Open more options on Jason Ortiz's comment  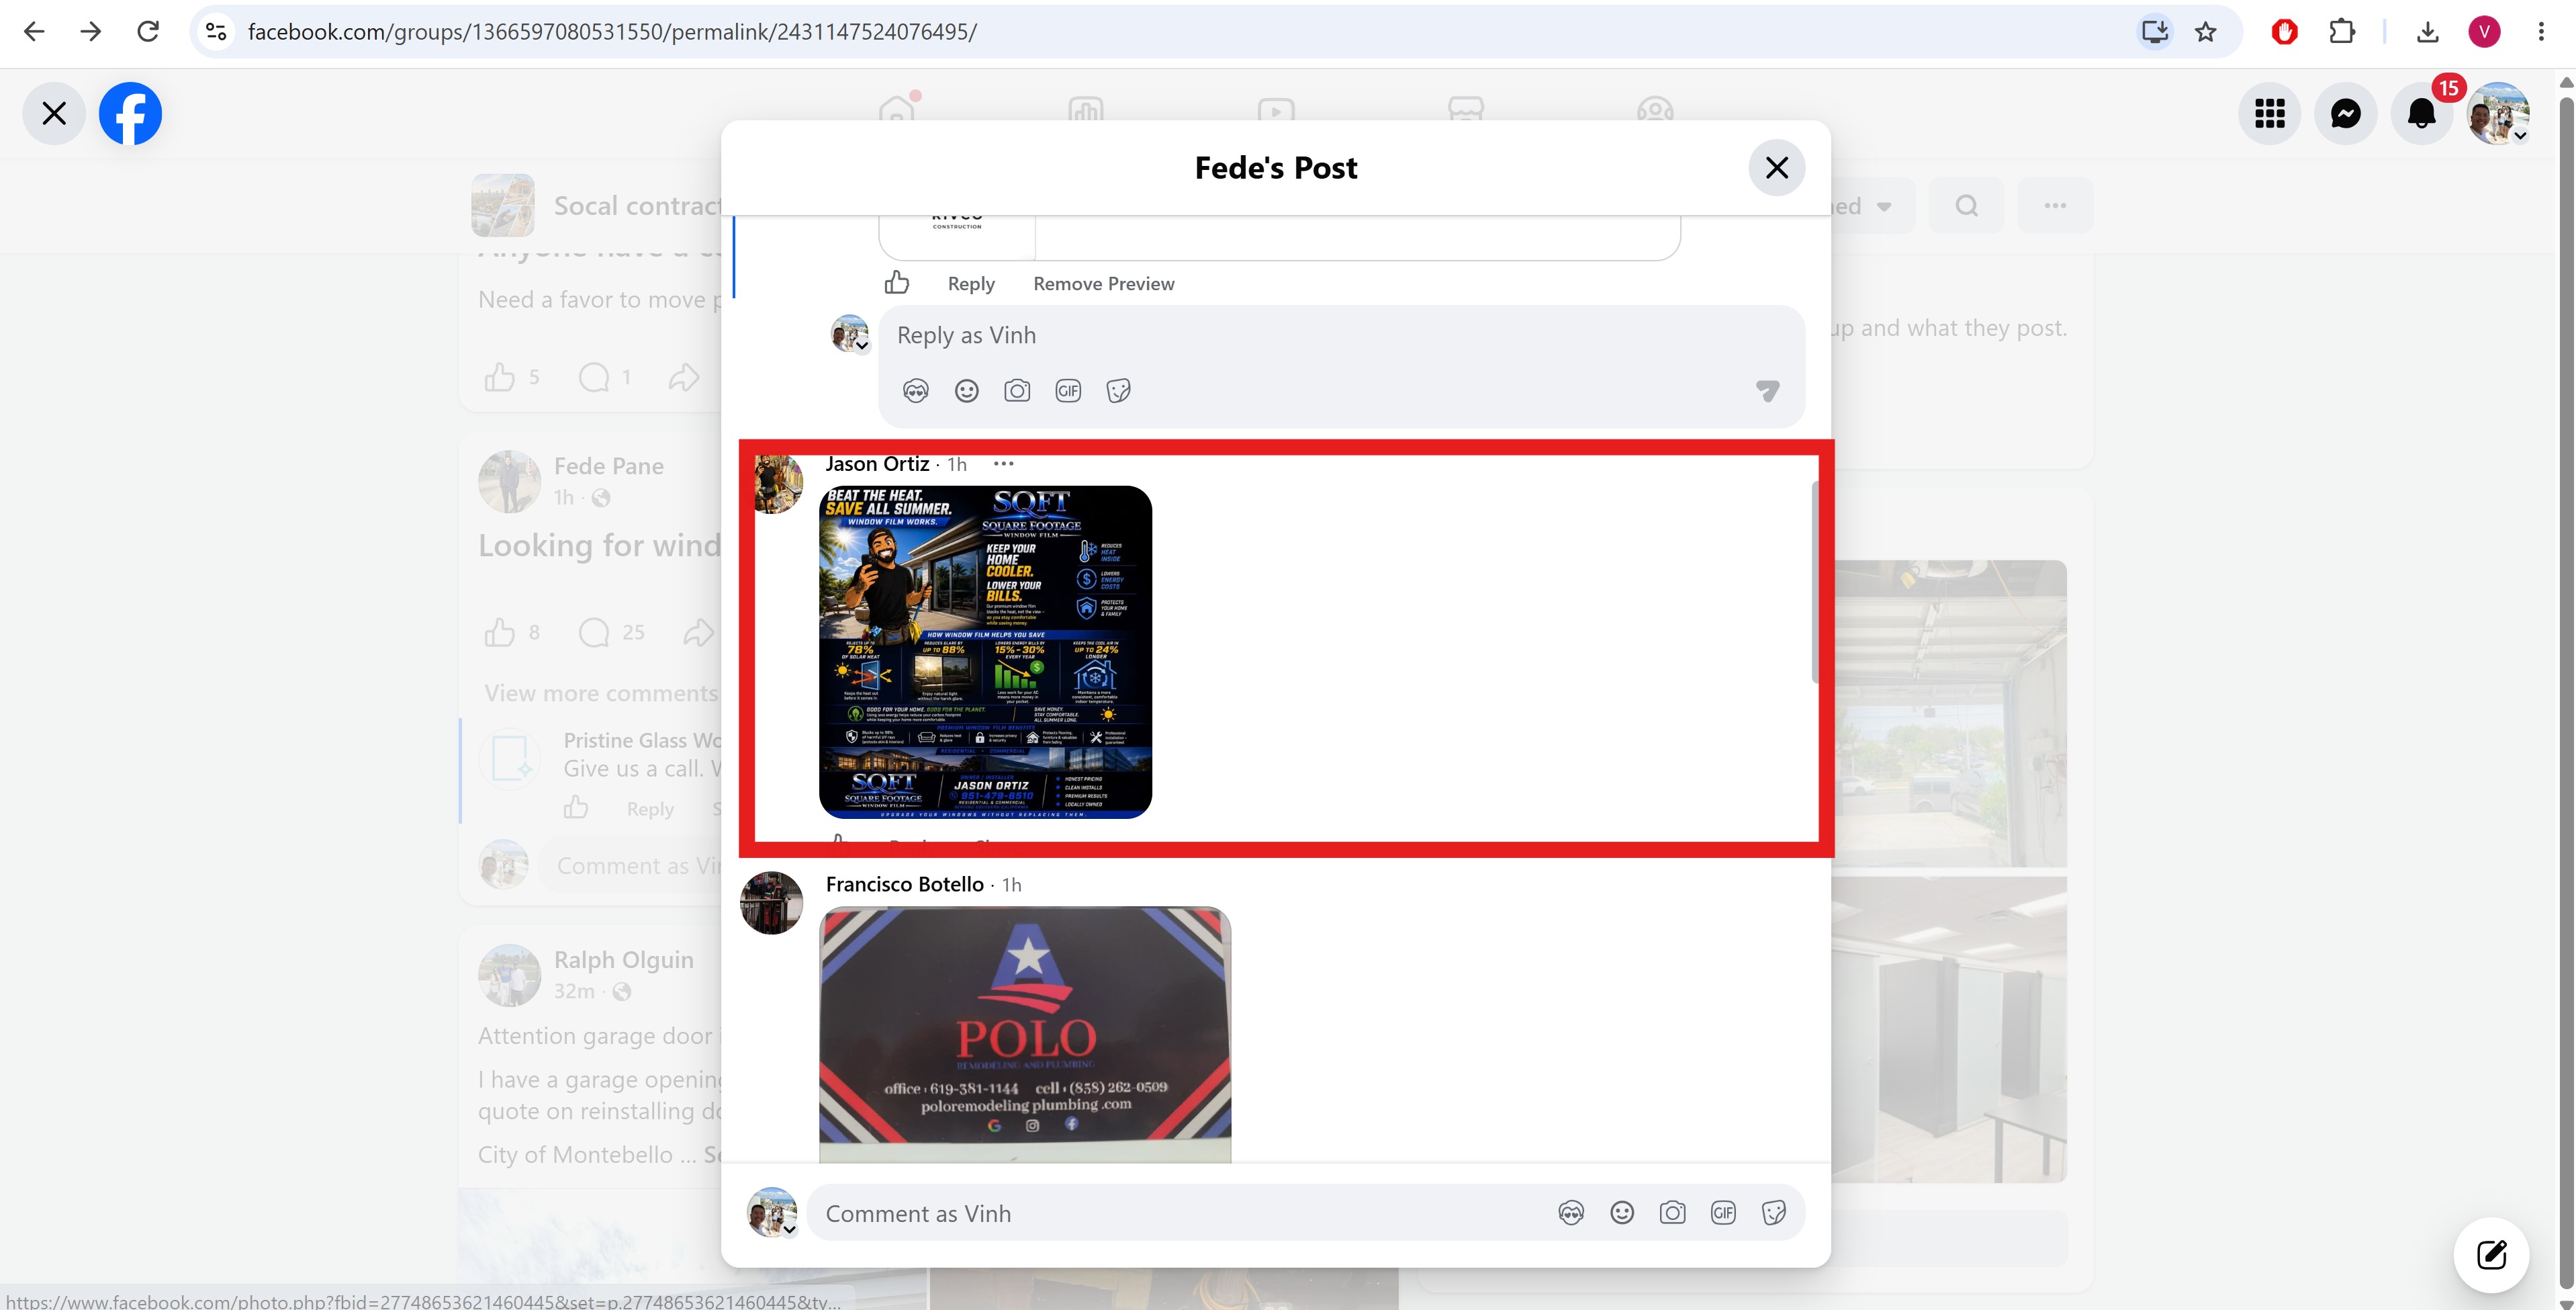(1004, 464)
